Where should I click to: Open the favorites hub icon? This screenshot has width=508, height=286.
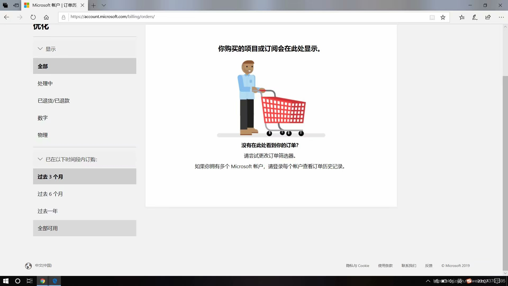[462, 17]
